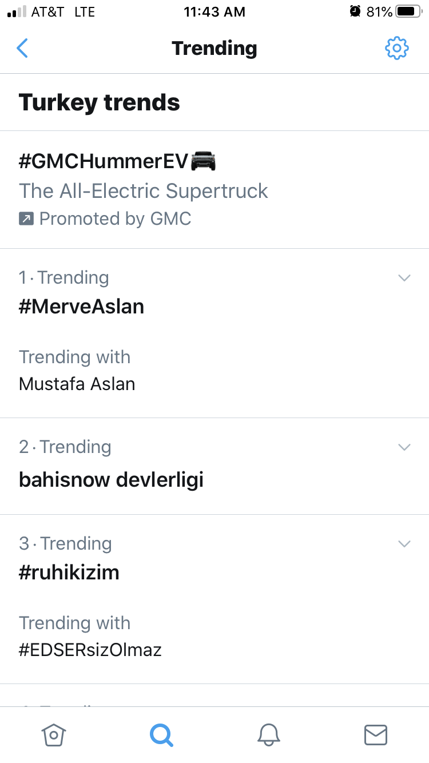The width and height of the screenshot is (429, 763).
Task: Open the Messages envelope icon
Action: [376, 734]
